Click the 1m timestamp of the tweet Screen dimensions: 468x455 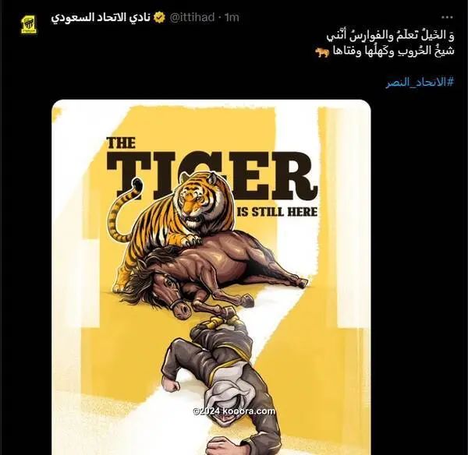click(x=232, y=18)
